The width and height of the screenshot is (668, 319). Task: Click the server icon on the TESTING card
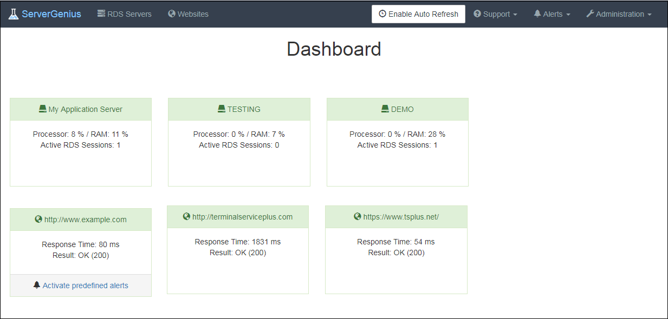coord(222,108)
